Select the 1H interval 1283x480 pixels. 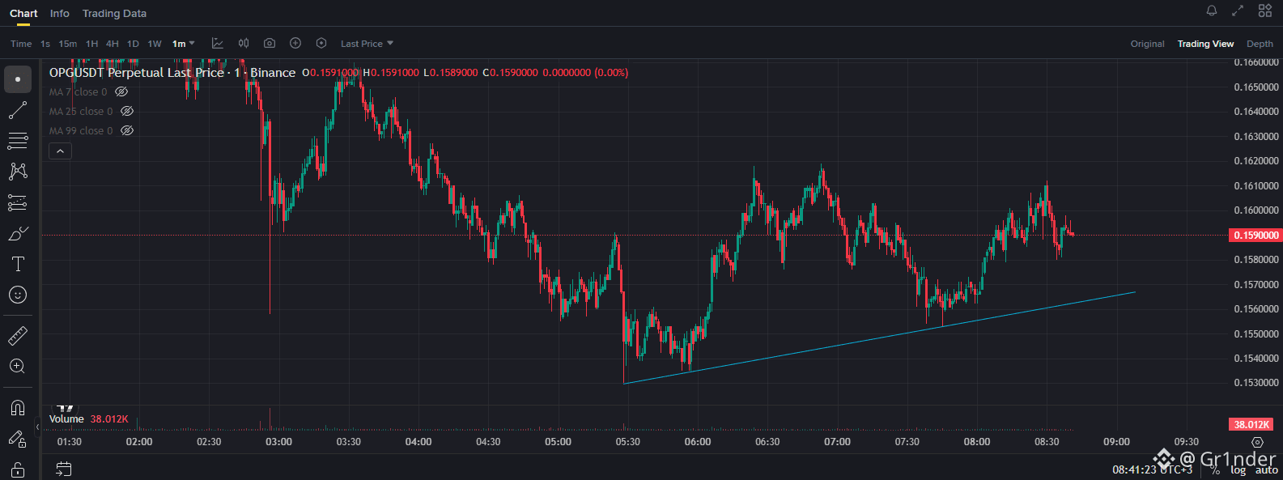pyautogui.click(x=92, y=44)
